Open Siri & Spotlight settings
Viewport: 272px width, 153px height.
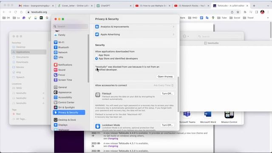pos(64,108)
